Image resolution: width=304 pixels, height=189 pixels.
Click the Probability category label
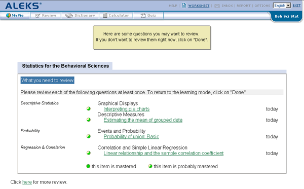[30, 131]
